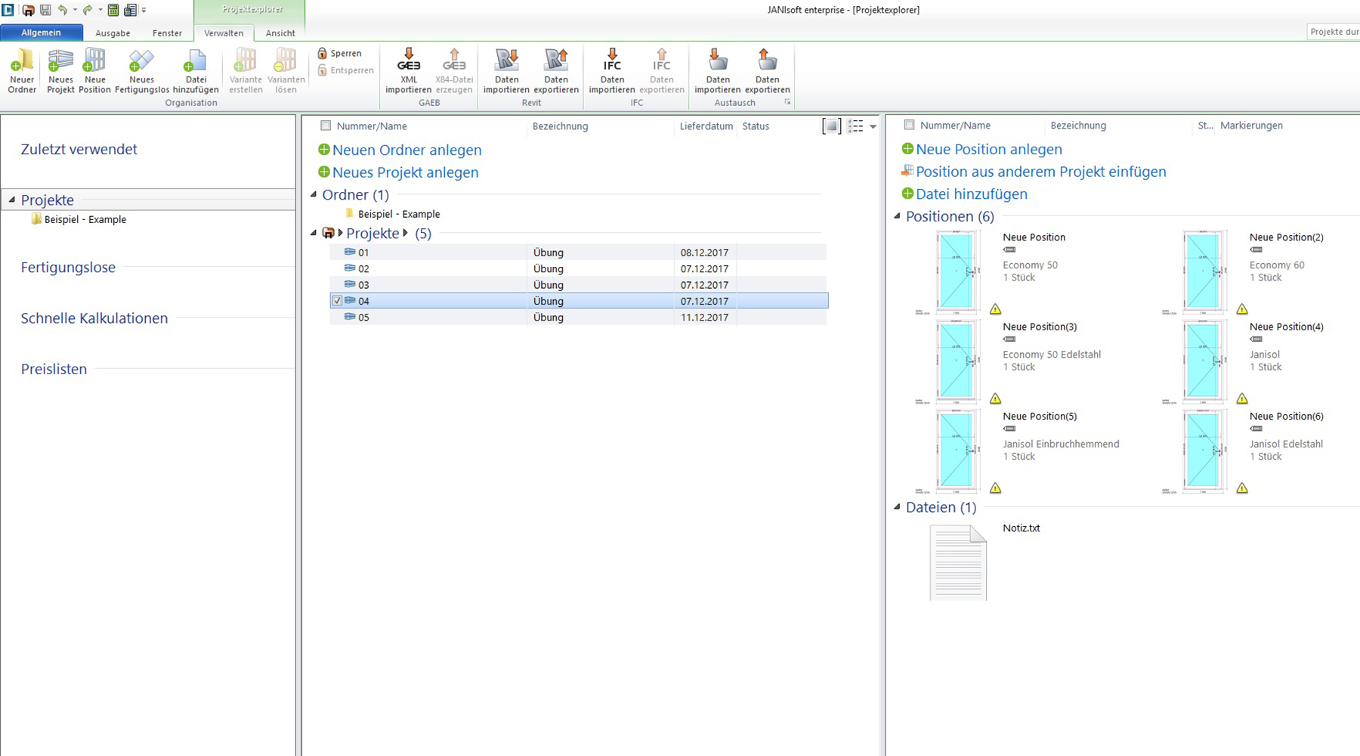Click IFC Daten exportieren icon
The image size is (1360, 756).
pos(661,60)
